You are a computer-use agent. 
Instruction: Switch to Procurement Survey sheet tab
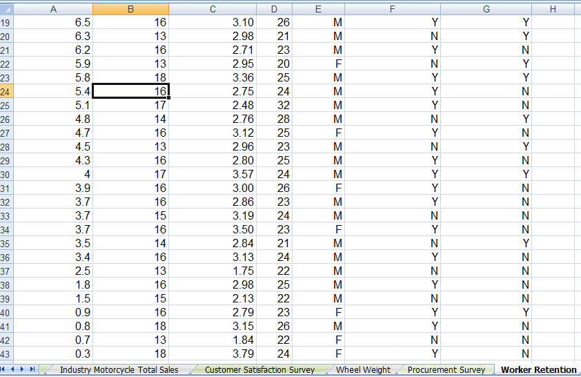pos(446,369)
